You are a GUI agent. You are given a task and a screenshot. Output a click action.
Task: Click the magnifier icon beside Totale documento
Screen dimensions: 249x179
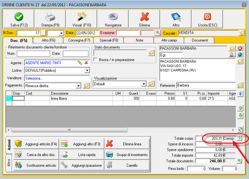[x=240, y=161]
